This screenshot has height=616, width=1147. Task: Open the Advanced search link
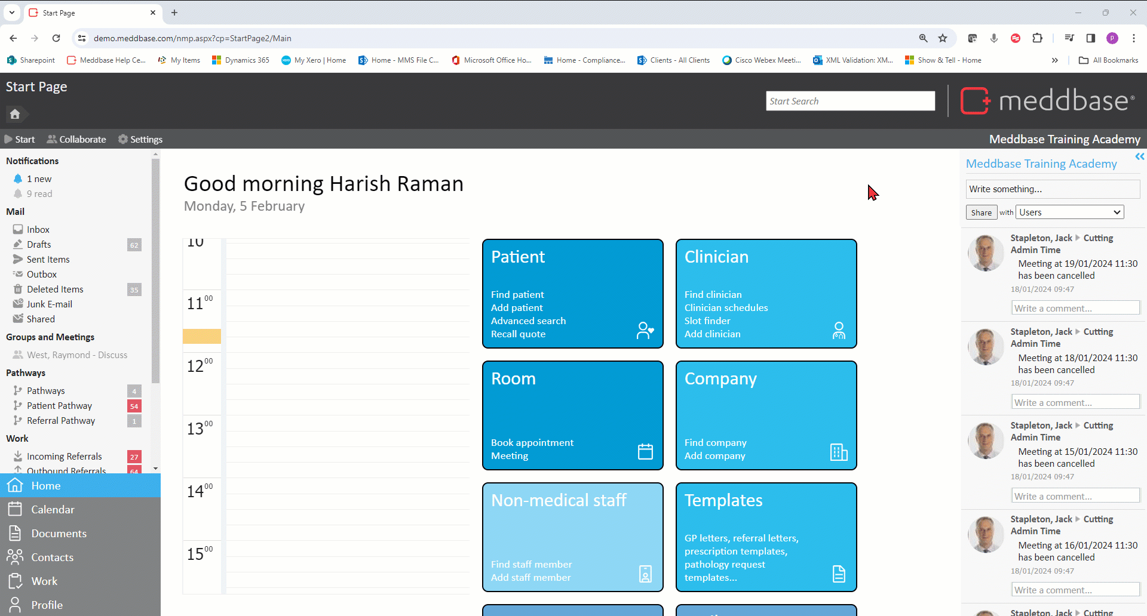pos(528,321)
